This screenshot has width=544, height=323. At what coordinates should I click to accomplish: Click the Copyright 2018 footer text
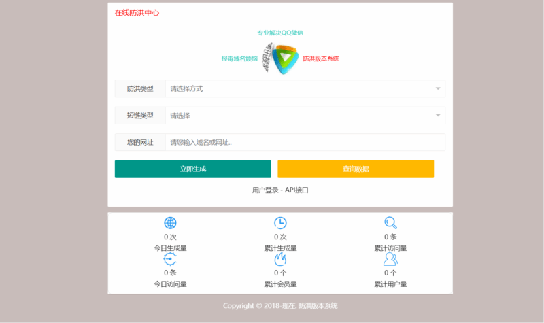(280, 305)
